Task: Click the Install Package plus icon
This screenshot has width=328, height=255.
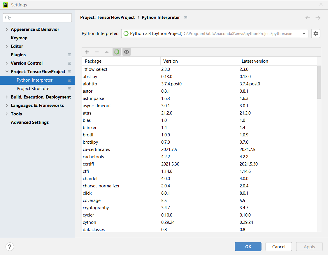Action: tap(87, 52)
